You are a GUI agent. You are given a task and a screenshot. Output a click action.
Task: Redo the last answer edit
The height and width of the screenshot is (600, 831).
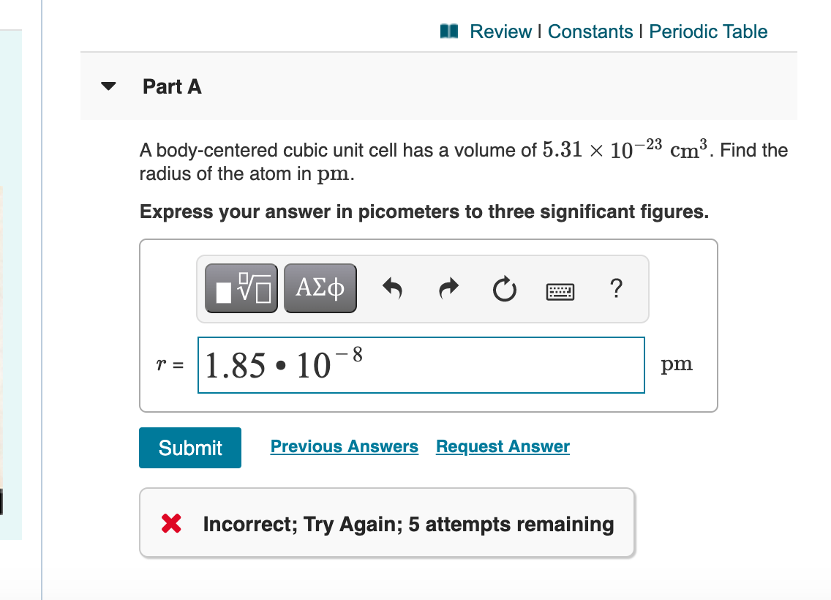coord(448,288)
